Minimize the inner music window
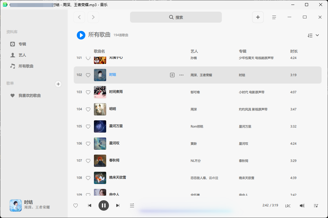328x218 pixels. 289,17
